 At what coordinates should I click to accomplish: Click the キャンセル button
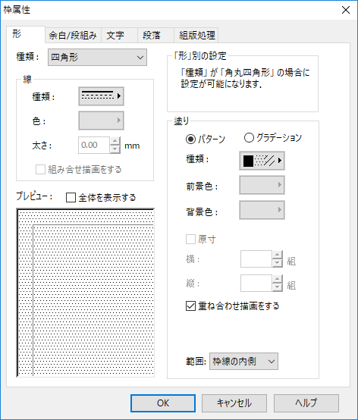point(234,403)
